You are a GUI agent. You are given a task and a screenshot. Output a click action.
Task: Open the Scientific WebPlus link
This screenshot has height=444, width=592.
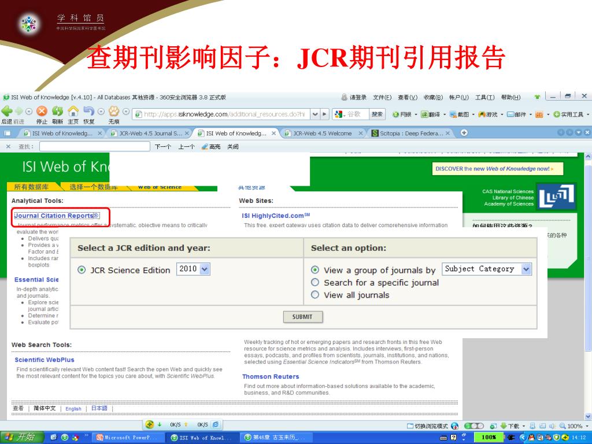click(44, 360)
